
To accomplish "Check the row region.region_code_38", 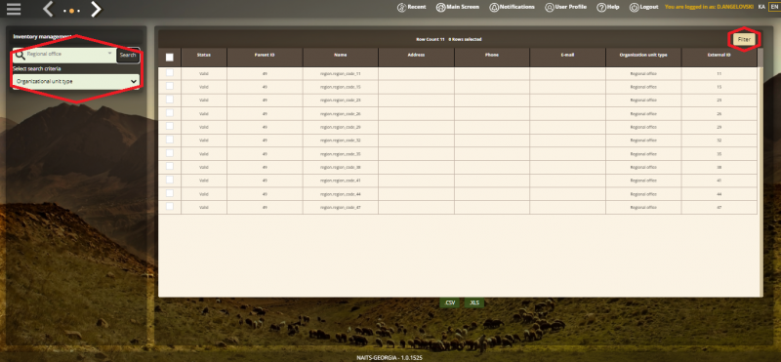I will coord(169,166).
